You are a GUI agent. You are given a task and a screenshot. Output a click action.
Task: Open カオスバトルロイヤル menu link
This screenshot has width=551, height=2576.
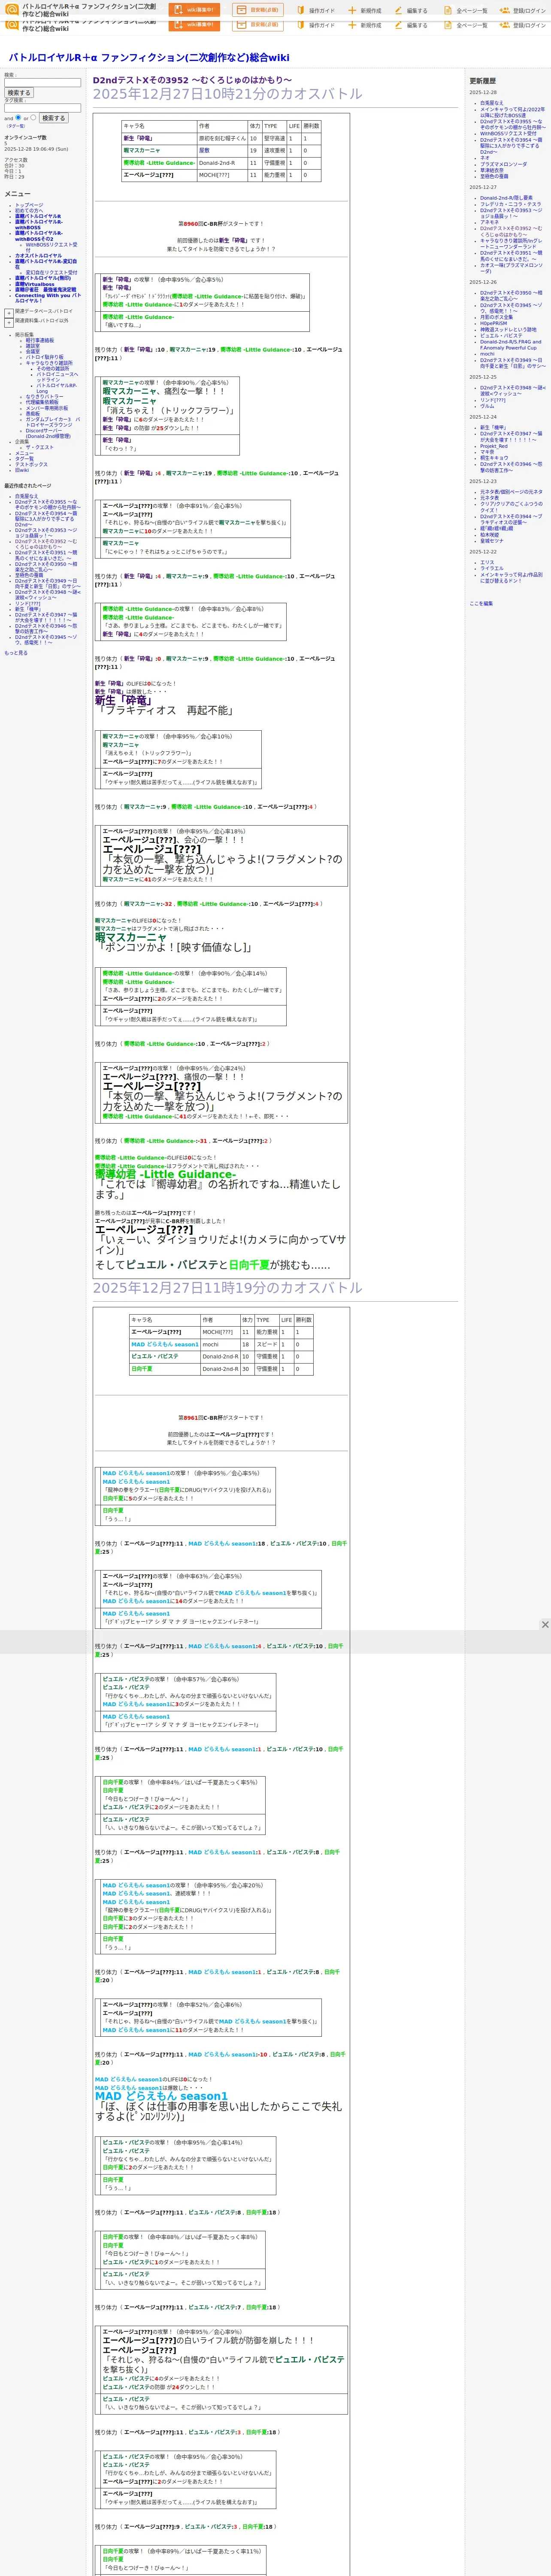point(38,256)
